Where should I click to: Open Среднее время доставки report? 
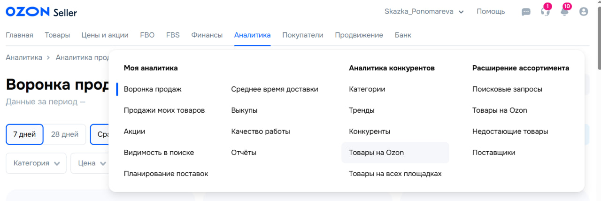coord(275,89)
